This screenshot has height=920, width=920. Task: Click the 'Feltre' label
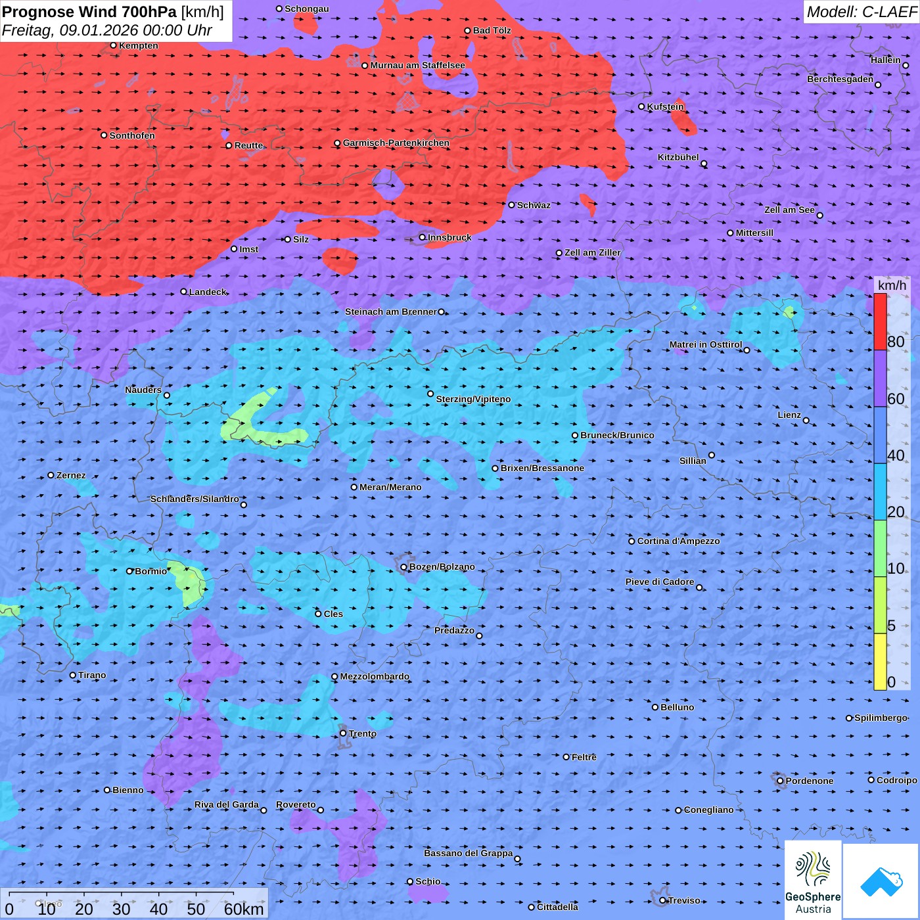point(584,757)
